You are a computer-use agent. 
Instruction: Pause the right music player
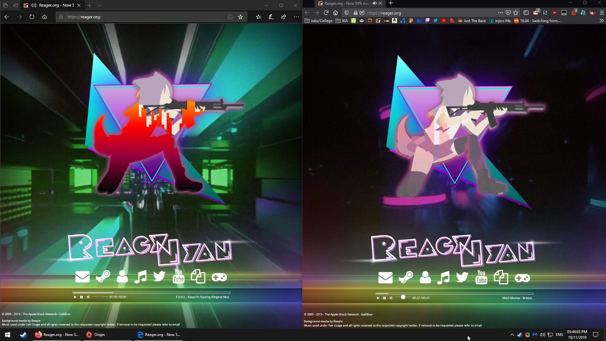[384, 298]
